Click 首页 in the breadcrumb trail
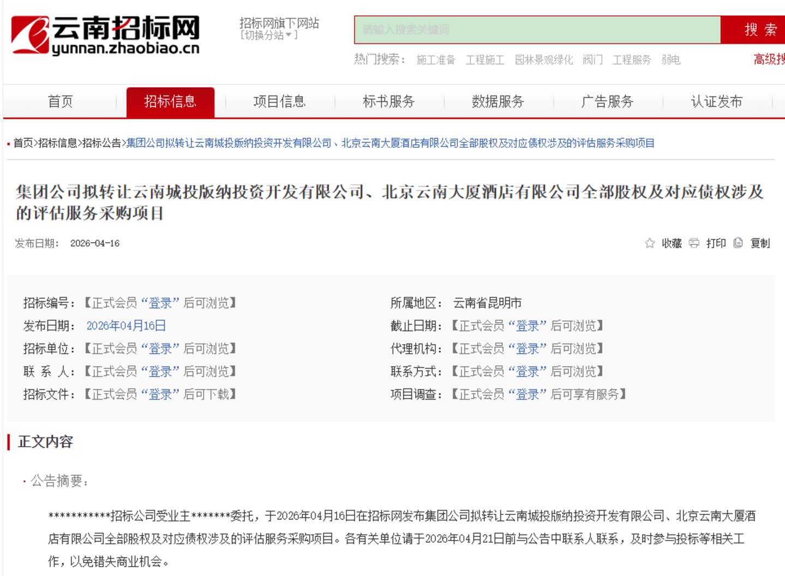This screenshot has width=785, height=576. click(23, 143)
